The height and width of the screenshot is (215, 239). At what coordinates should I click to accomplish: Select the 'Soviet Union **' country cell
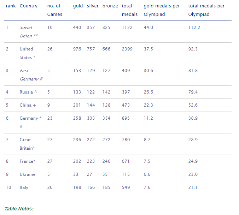29,32
